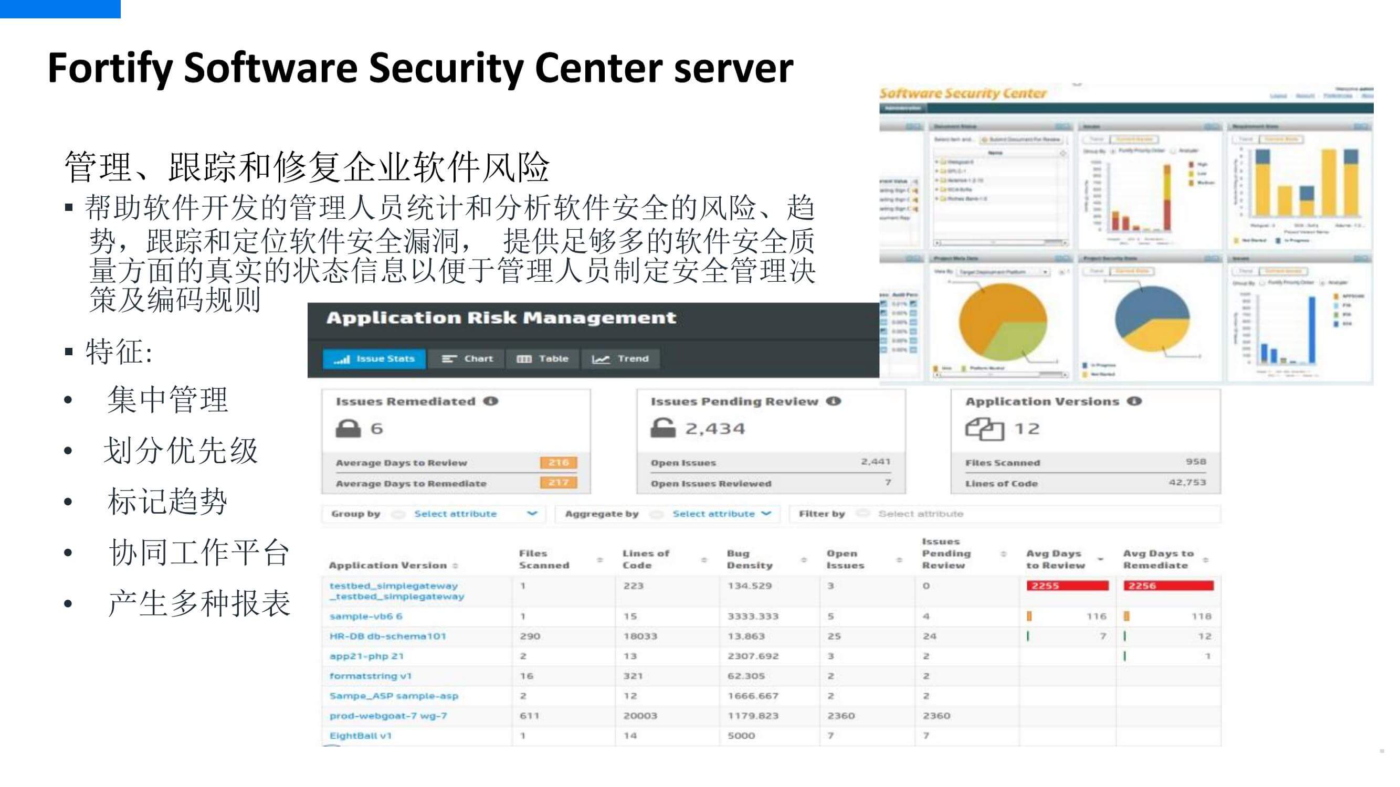Open formatstring v1 link
This screenshot has height=787, width=1400.
pyautogui.click(x=370, y=676)
